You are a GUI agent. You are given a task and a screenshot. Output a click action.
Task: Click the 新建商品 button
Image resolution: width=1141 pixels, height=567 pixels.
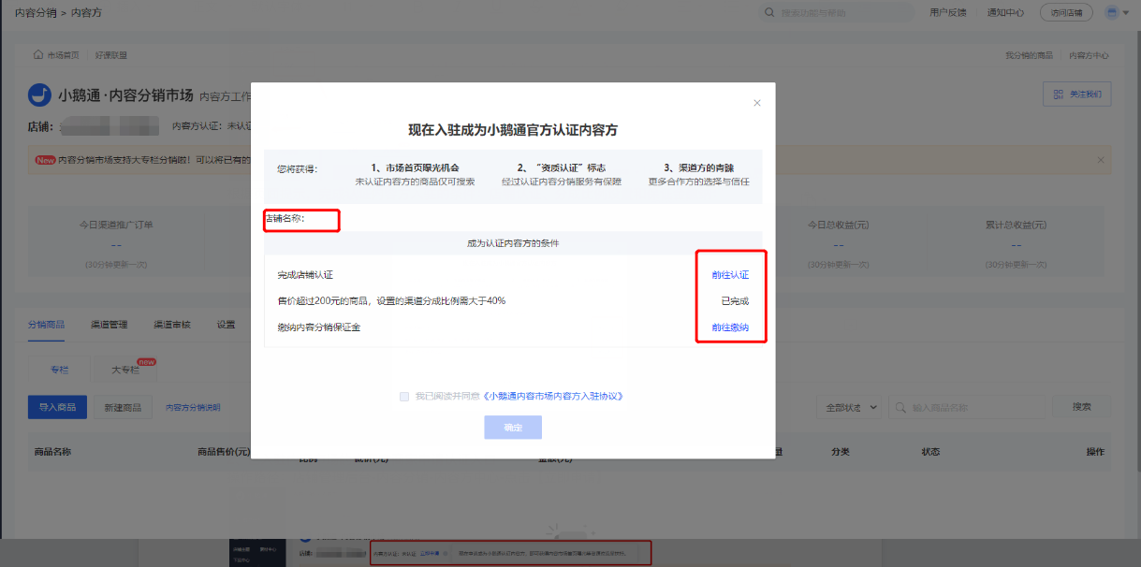coord(123,407)
